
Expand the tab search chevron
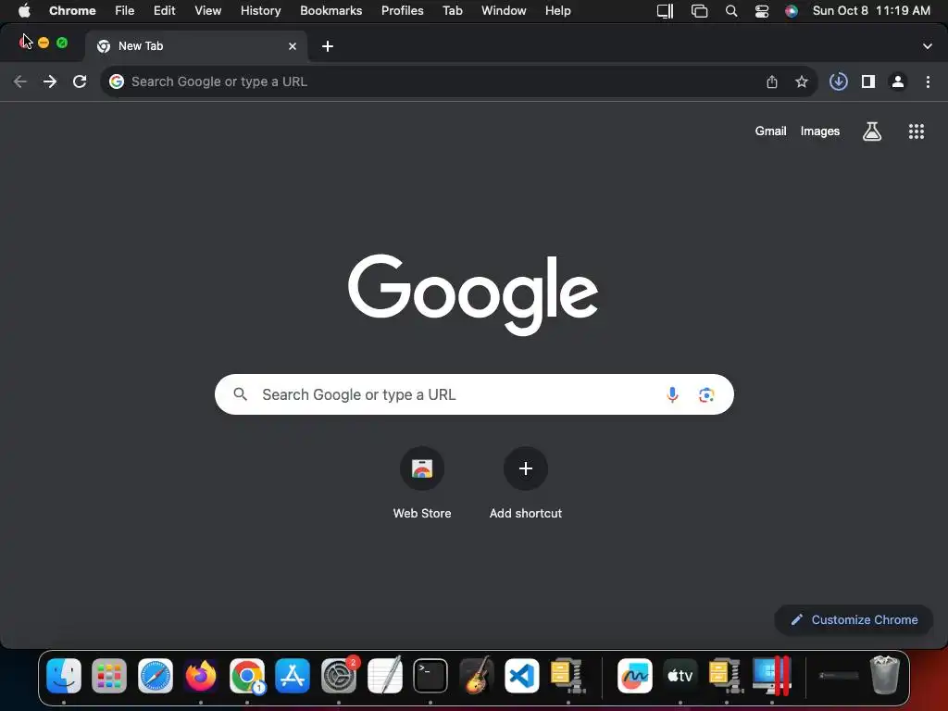[x=928, y=46]
